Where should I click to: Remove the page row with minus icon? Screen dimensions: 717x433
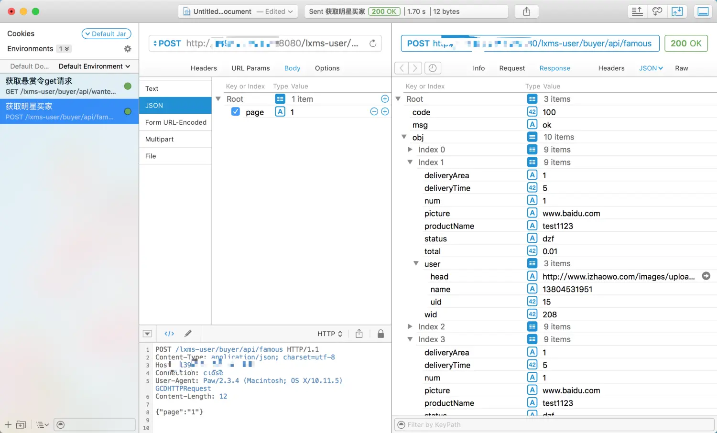coord(374,111)
